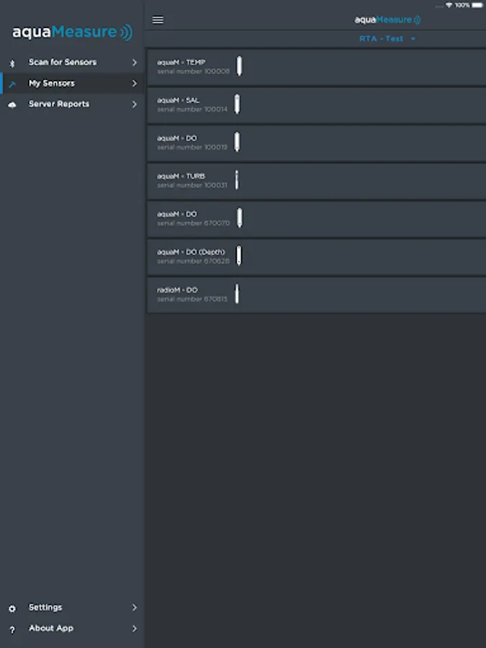The width and height of the screenshot is (486, 648).
Task: Select the aquaM - TURB sensor name
Action: point(181,176)
